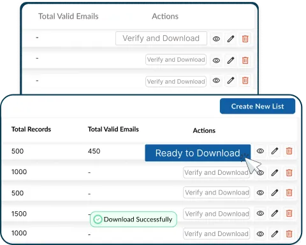Click the Ready to Download button
The height and width of the screenshot is (245, 306).
(x=198, y=153)
